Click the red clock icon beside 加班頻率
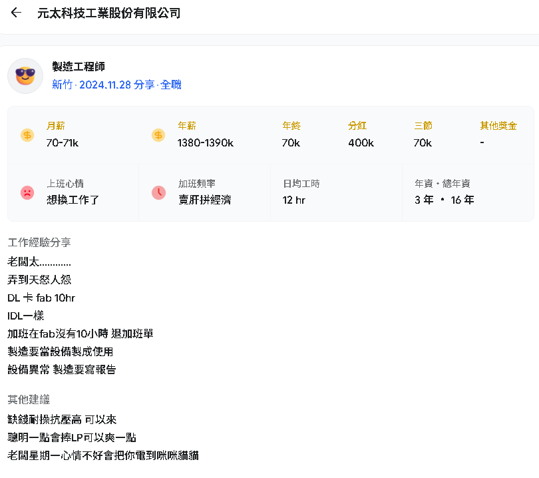The image size is (539, 478). point(159,192)
